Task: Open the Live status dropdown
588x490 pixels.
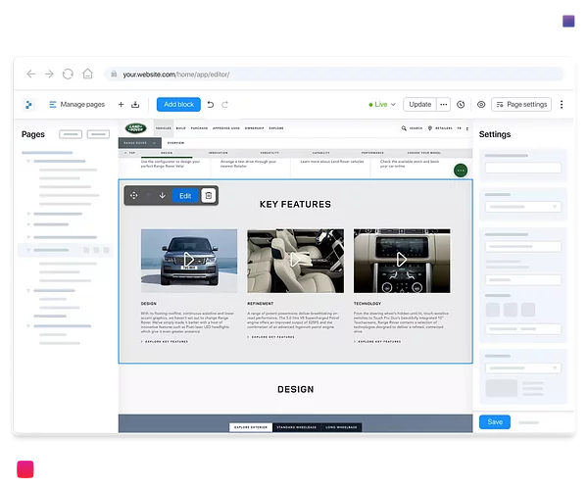Action: click(382, 104)
